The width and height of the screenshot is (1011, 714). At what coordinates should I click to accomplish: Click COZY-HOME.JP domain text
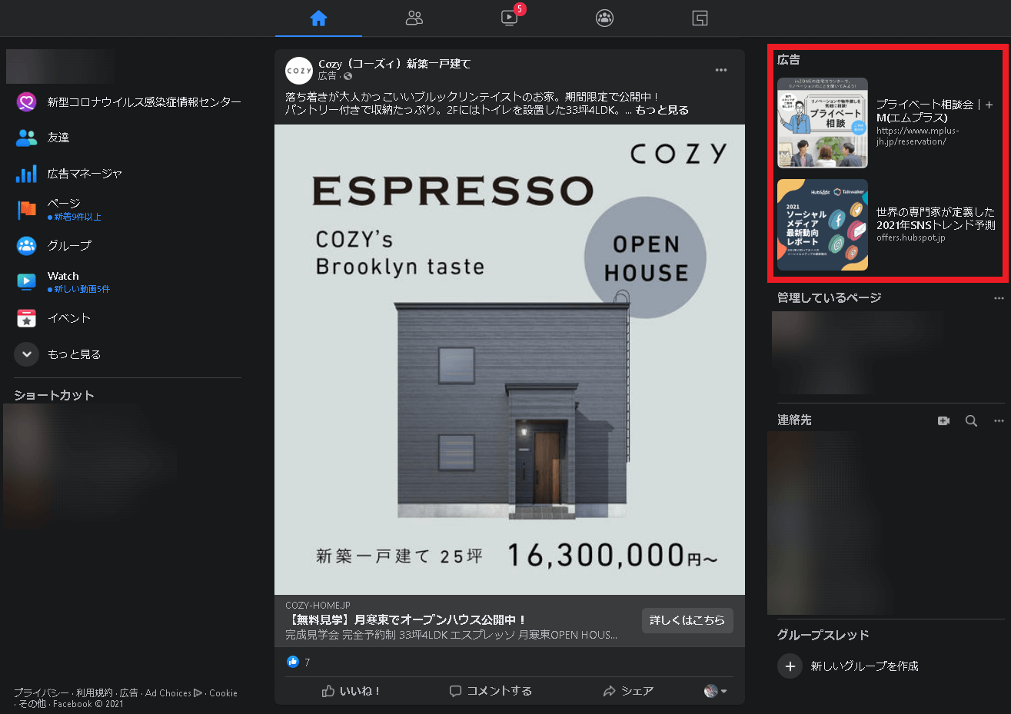318,605
